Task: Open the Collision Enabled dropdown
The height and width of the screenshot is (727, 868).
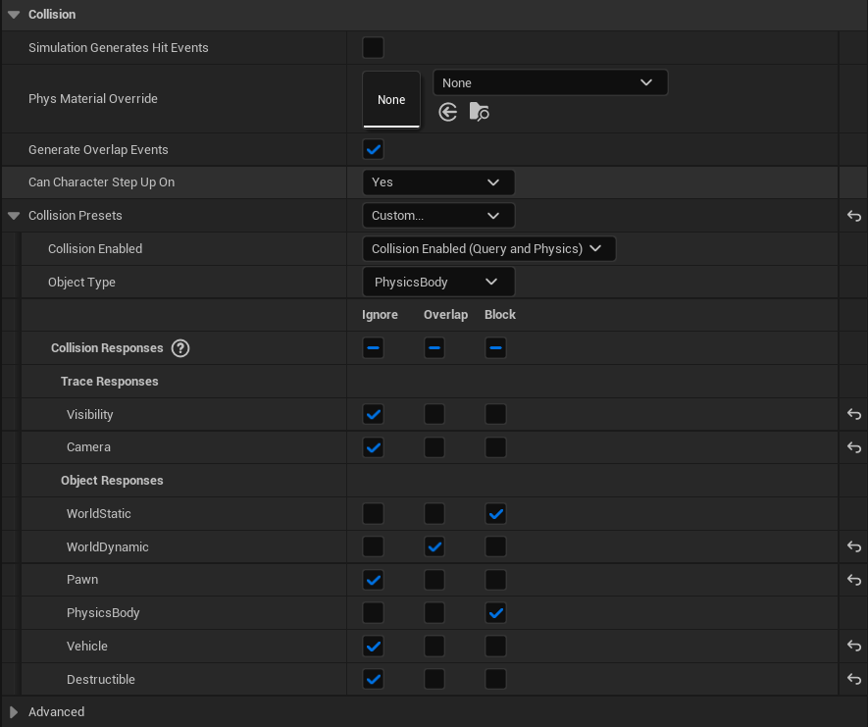Action: click(x=488, y=248)
